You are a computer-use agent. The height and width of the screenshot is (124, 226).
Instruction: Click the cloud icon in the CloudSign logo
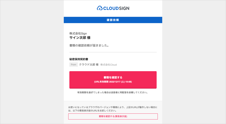coord(100,8)
